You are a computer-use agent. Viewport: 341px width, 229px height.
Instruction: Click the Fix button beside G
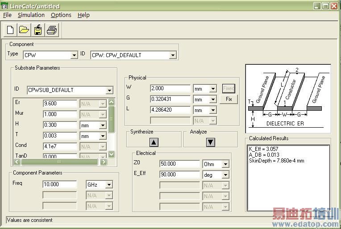click(x=229, y=99)
